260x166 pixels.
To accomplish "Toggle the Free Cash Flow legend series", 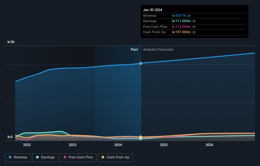I will tap(78, 157).
